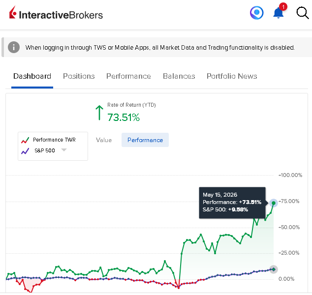Click the TWS login disabled notice text
Image resolution: width=312 pixels, height=295 pixels.
[x=160, y=48]
